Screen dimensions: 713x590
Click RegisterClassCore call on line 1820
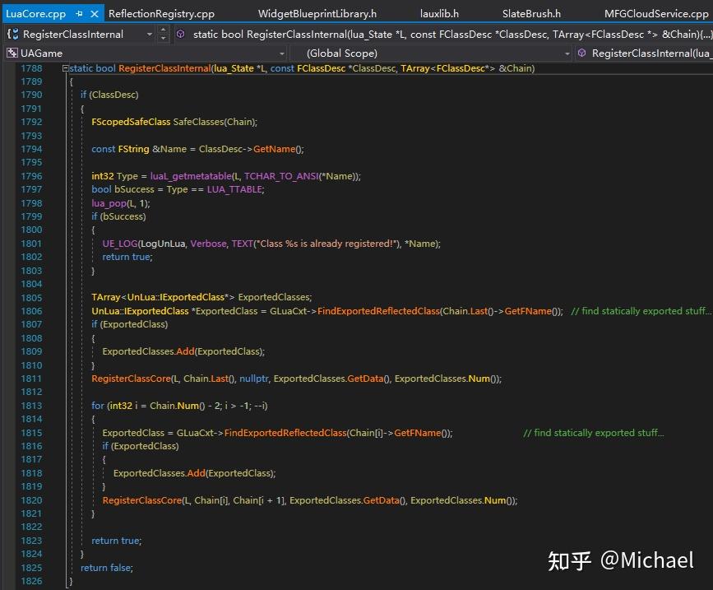(x=142, y=500)
